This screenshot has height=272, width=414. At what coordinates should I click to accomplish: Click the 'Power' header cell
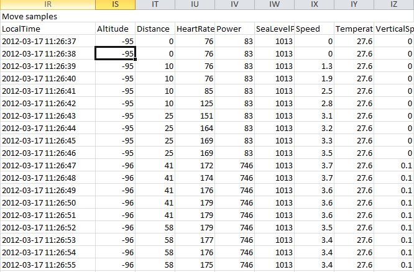235,29
